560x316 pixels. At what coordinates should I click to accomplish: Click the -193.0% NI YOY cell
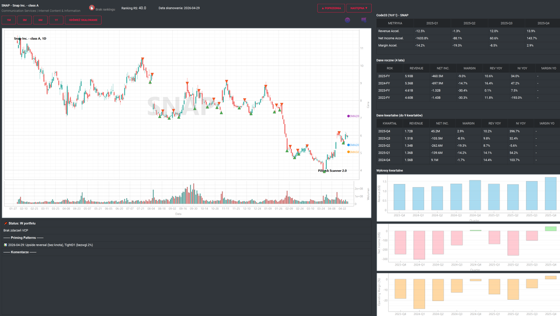click(516, 98)
